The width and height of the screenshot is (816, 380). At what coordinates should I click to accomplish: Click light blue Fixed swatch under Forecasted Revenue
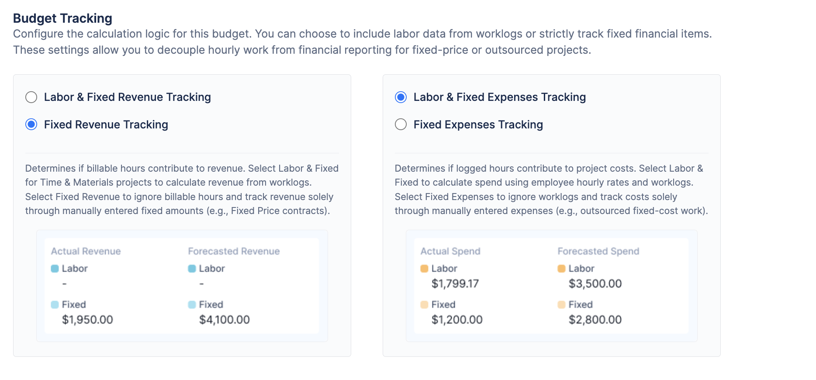point(192,304)
